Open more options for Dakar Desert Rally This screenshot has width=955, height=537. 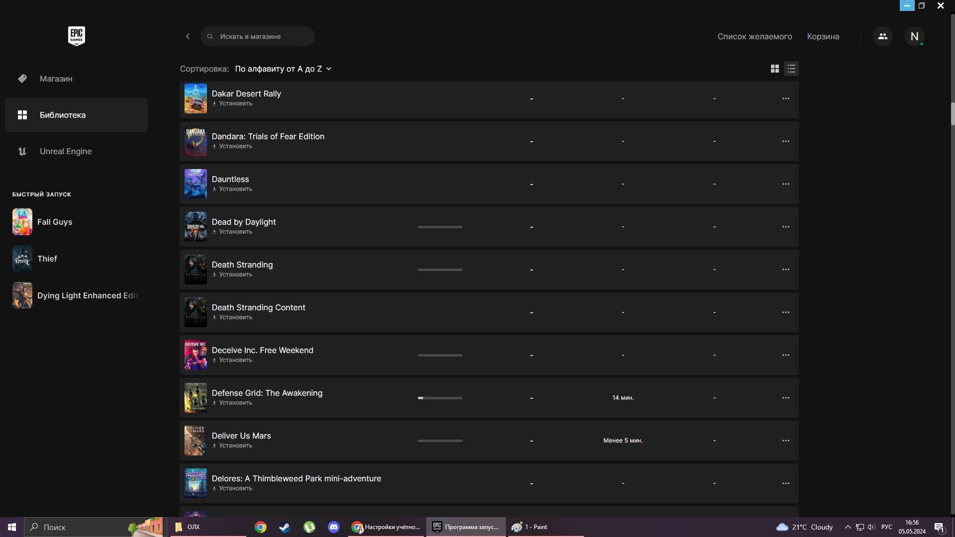click(786, 98)
